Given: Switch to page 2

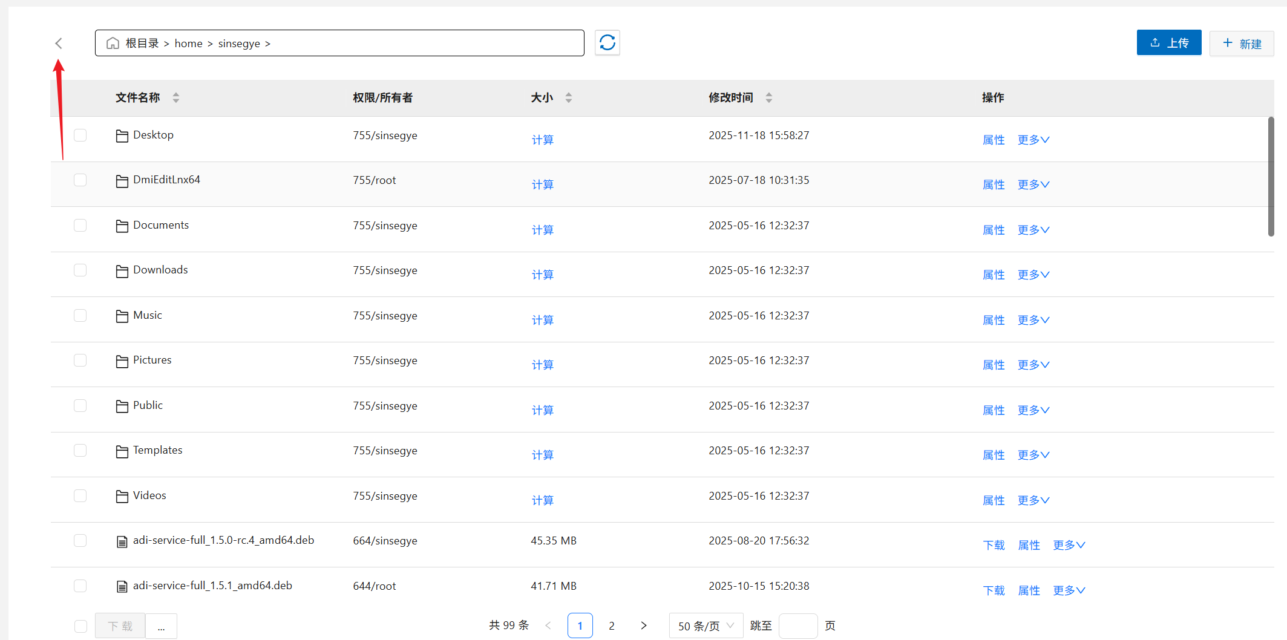Looking at the screenshot, I should tap(611, 625).
